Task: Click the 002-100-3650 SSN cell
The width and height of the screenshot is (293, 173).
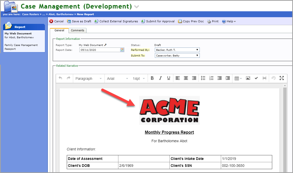Action: point(246,166)
